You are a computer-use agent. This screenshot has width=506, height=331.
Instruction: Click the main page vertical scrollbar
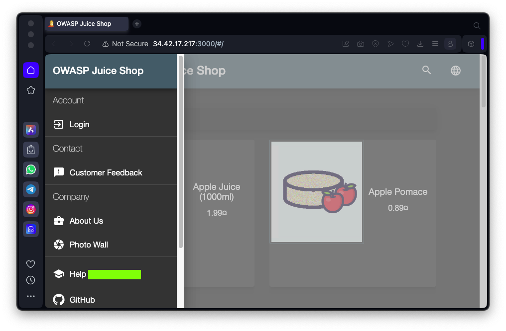click(x=483, y=81)
